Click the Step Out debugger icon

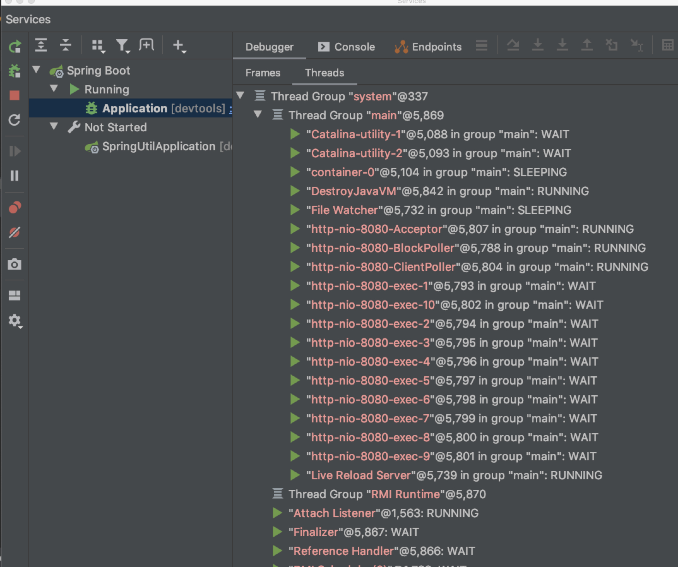coord(587,45)
